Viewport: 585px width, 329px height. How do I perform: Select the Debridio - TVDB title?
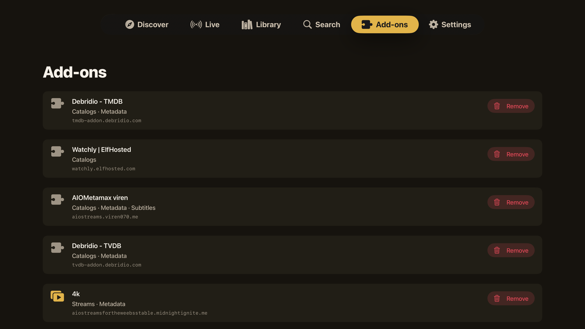97,246
